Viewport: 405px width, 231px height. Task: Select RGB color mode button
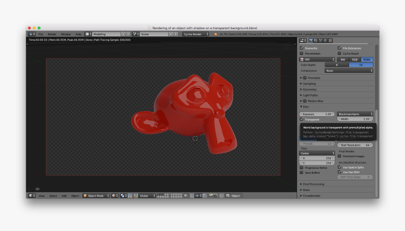tap(355, 60)
